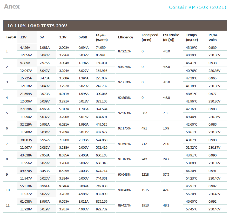The height and width of the screenshot is (213, 229).
Task: Select the Fan Speed (RPM) column header
Action: pyautogui.click(x=150, y=37)
